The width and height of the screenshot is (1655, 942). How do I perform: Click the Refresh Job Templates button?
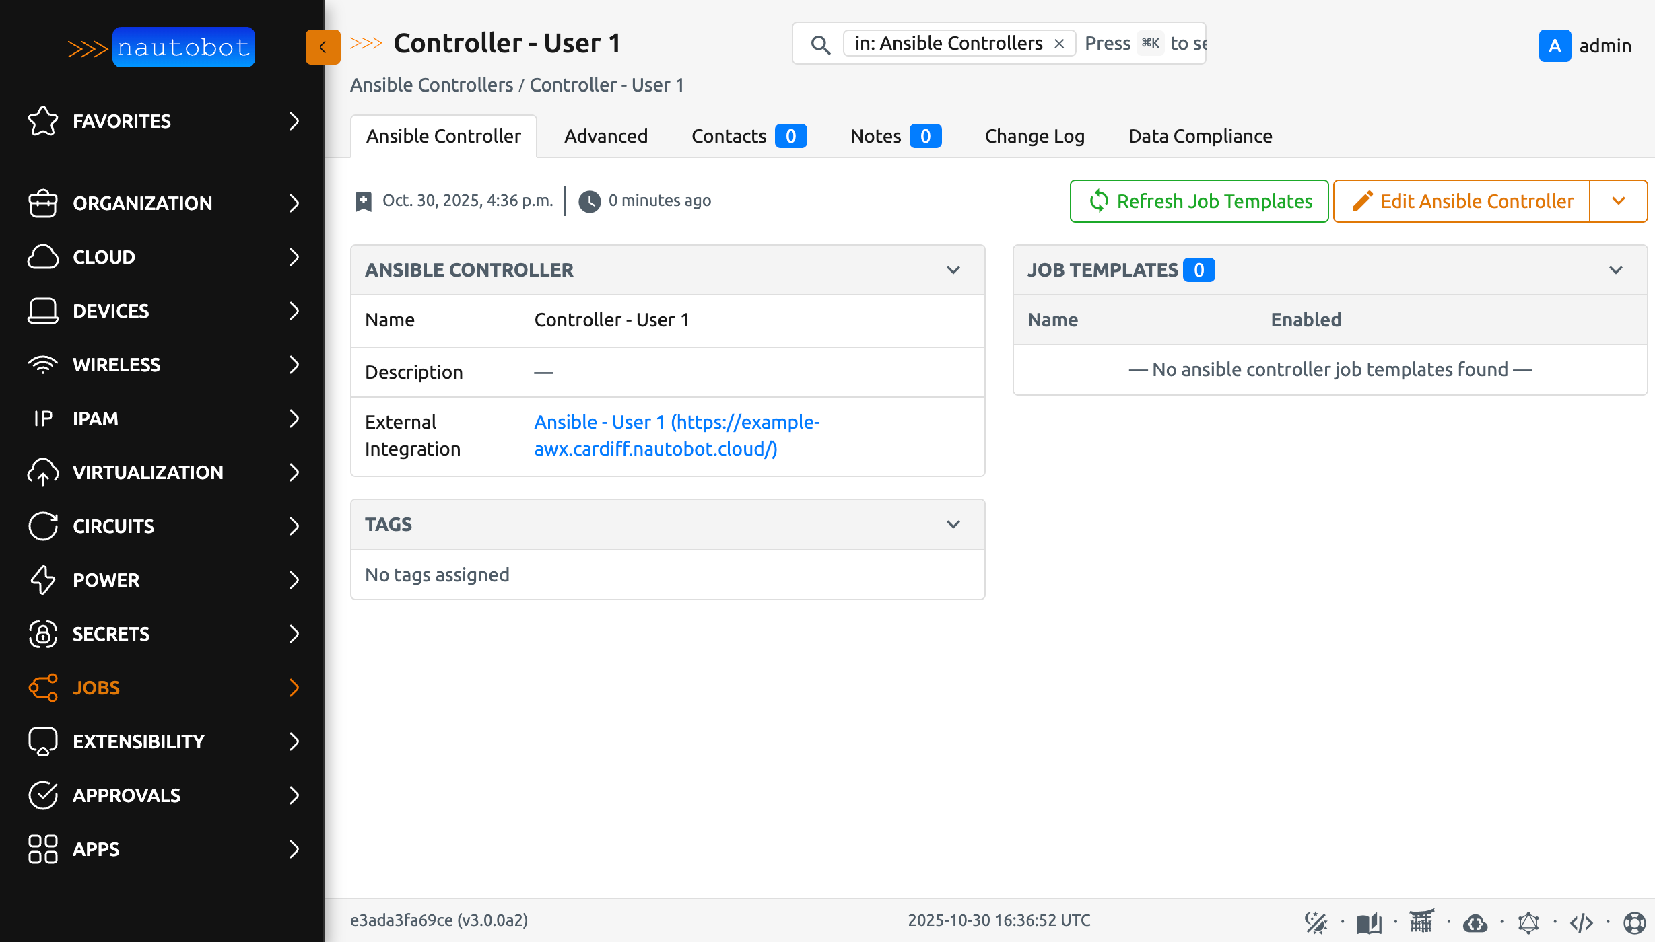pyautogui.click(x=1198, y=201)
